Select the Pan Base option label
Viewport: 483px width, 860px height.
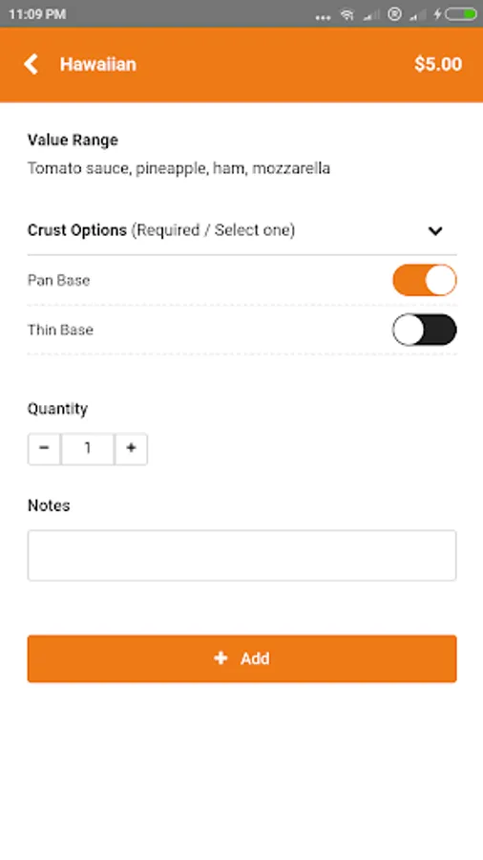click(x=58, y=280)
